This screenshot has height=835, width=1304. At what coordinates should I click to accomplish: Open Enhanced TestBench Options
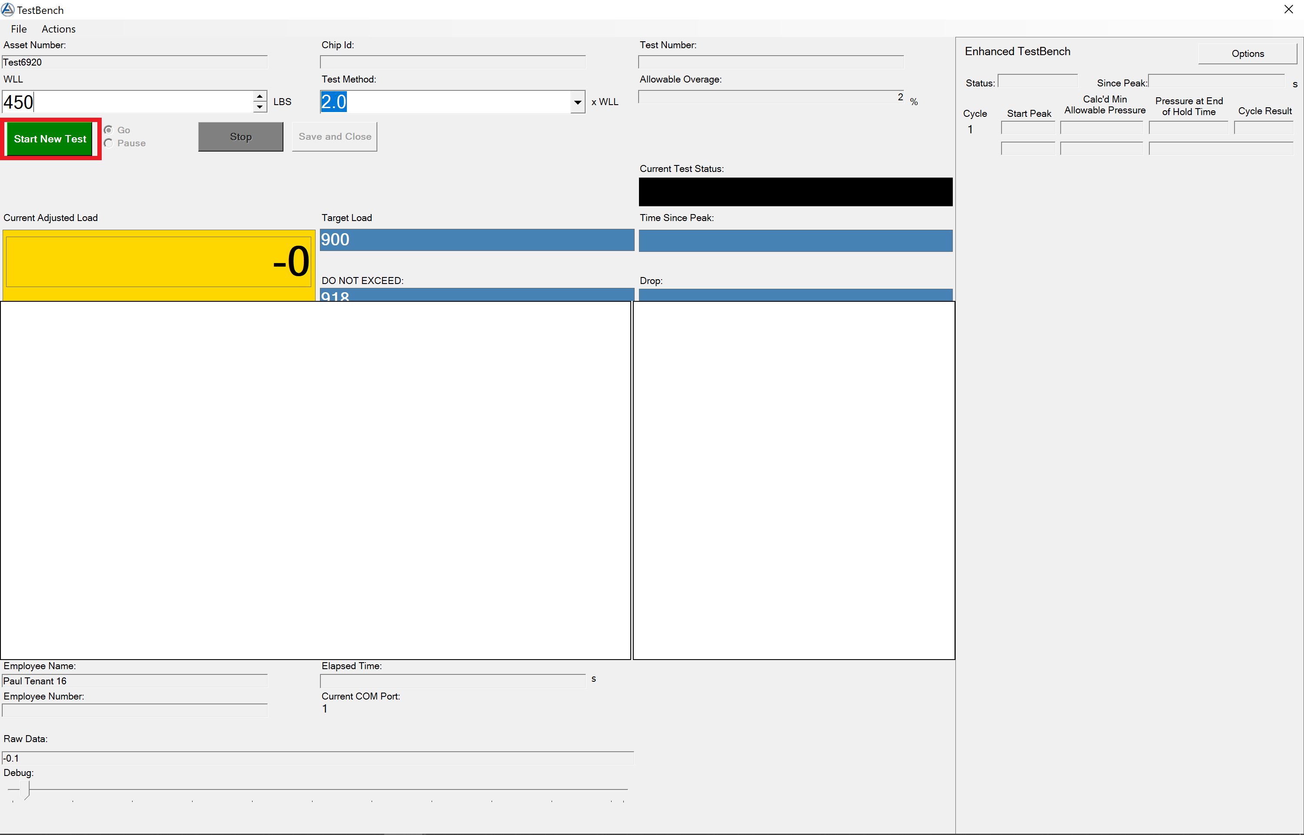coord(1247,54)
